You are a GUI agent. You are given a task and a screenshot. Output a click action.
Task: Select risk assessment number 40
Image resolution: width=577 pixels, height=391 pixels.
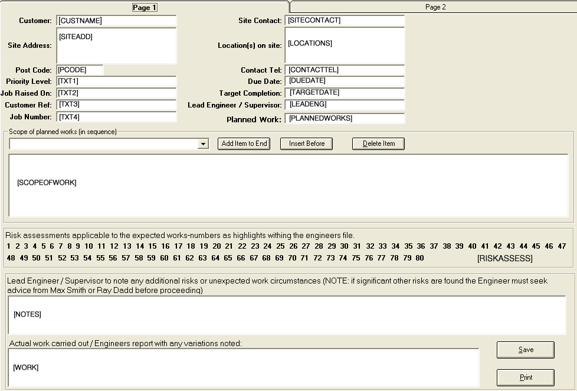coord(472,246)
